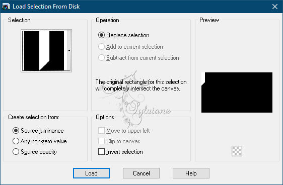Select Source opacity radio button

point(16,151)
